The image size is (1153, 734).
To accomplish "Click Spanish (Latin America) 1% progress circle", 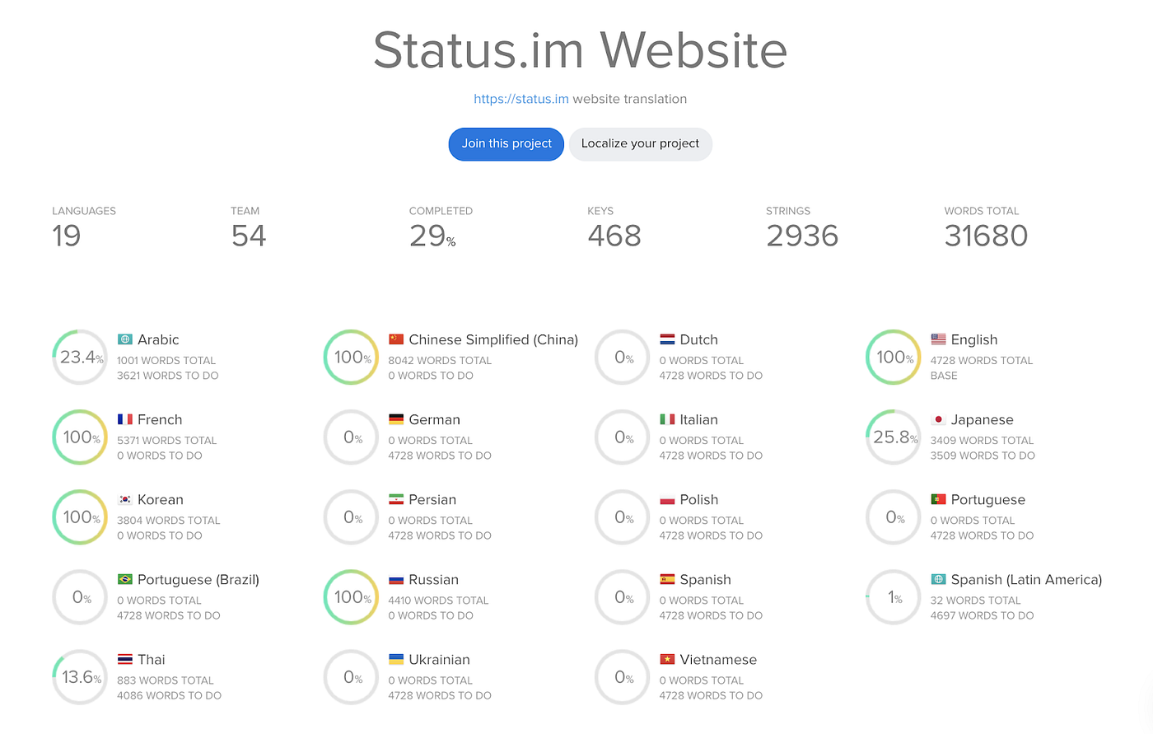I will click(894, 597).
